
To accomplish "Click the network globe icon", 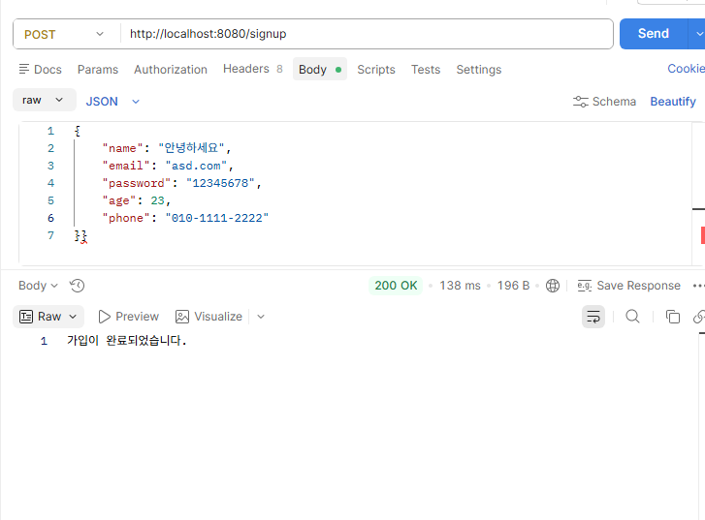I will (x=553, y=286).
